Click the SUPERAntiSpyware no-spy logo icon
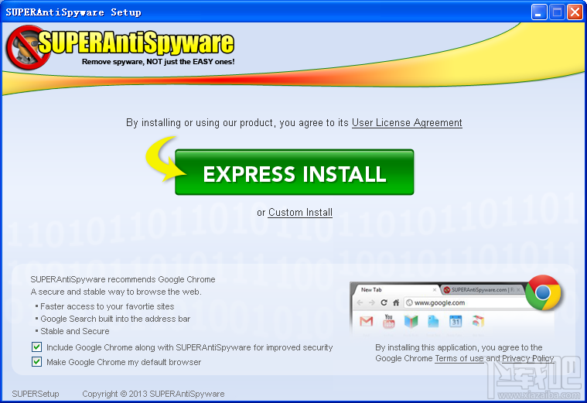Image resolution: width=587 pixels, height=403 pixels. tap(27, 47)
